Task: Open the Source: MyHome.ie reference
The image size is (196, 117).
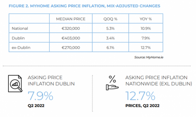Action: 149,57
